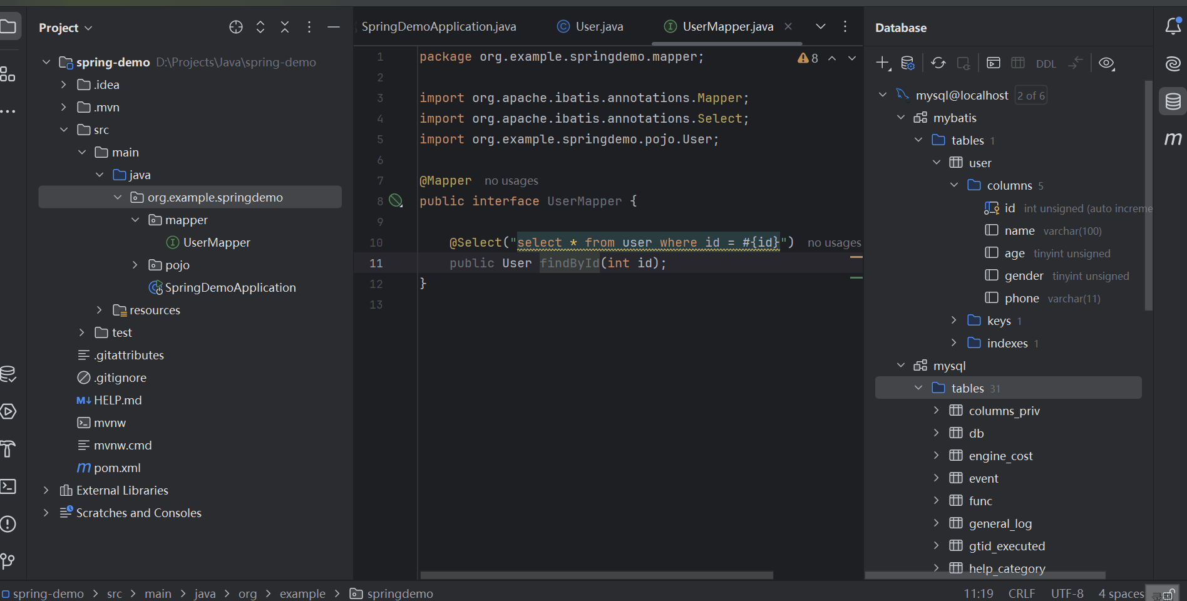Open the Terminal tool window icon
Image resolution: width=1187 pixels, height=601 pixels.
click(x=8, y=486)
